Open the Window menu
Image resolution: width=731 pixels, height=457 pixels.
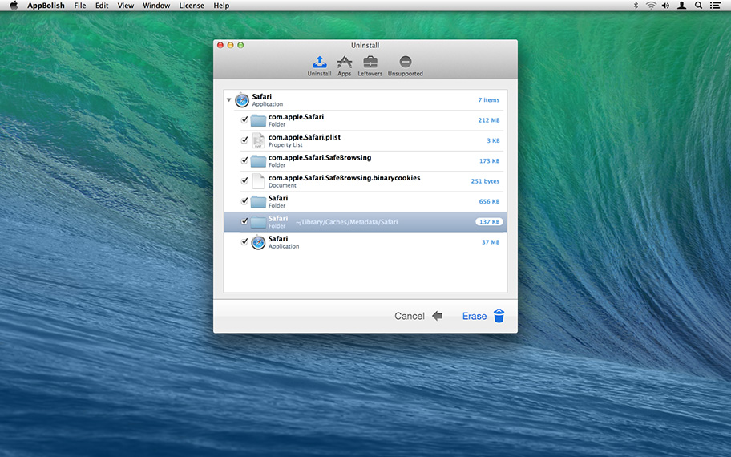click(x=156, y=6)
